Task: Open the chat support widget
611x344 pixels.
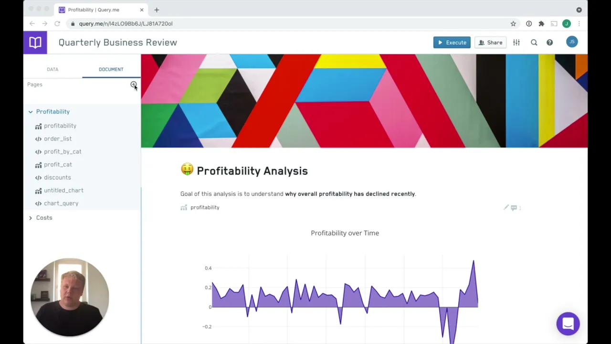Action: point(568,324)
